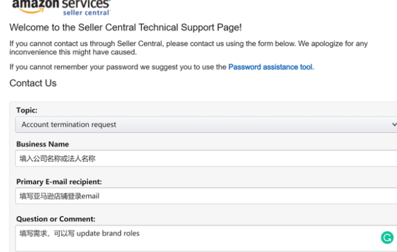Click the seller central text under logo

tap(87, 13)
